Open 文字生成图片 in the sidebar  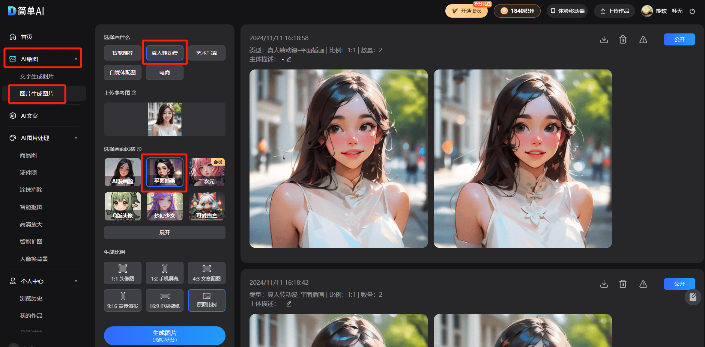click(37, 77)
